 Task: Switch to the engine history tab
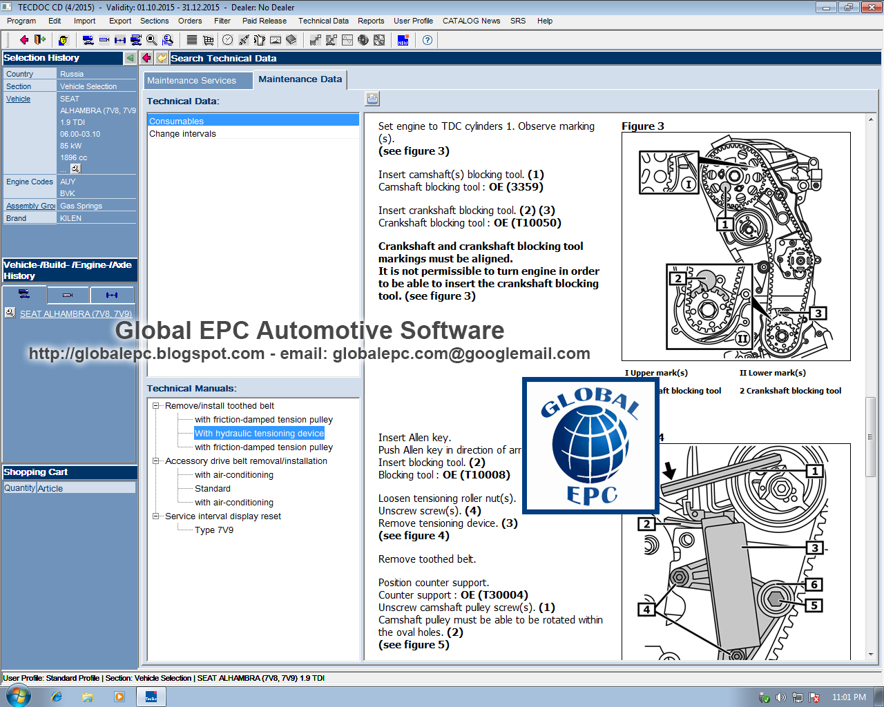pos(68,295)
